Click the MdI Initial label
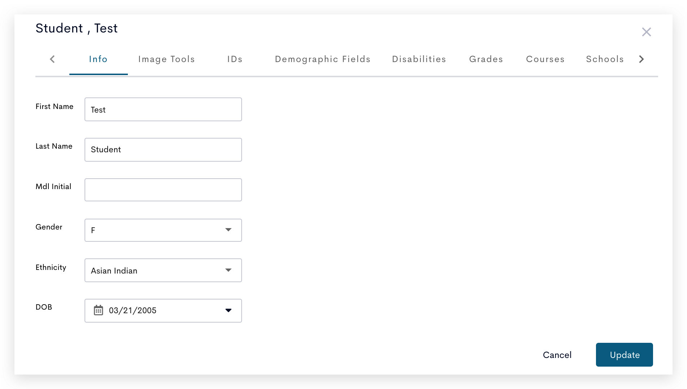 (x=53, y=187)
